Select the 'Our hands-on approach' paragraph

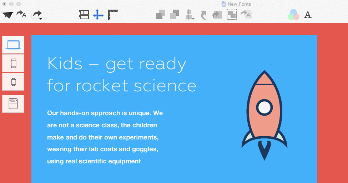tap(105, 137)
